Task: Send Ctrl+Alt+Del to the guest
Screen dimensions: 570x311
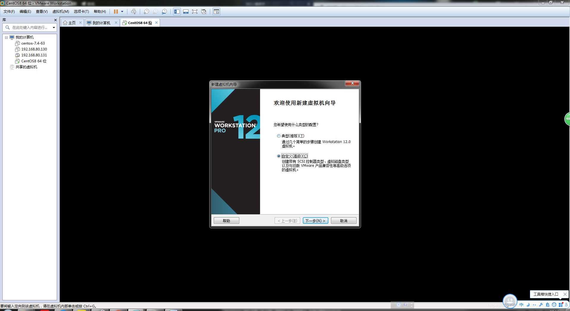Action: pos(134,12)
